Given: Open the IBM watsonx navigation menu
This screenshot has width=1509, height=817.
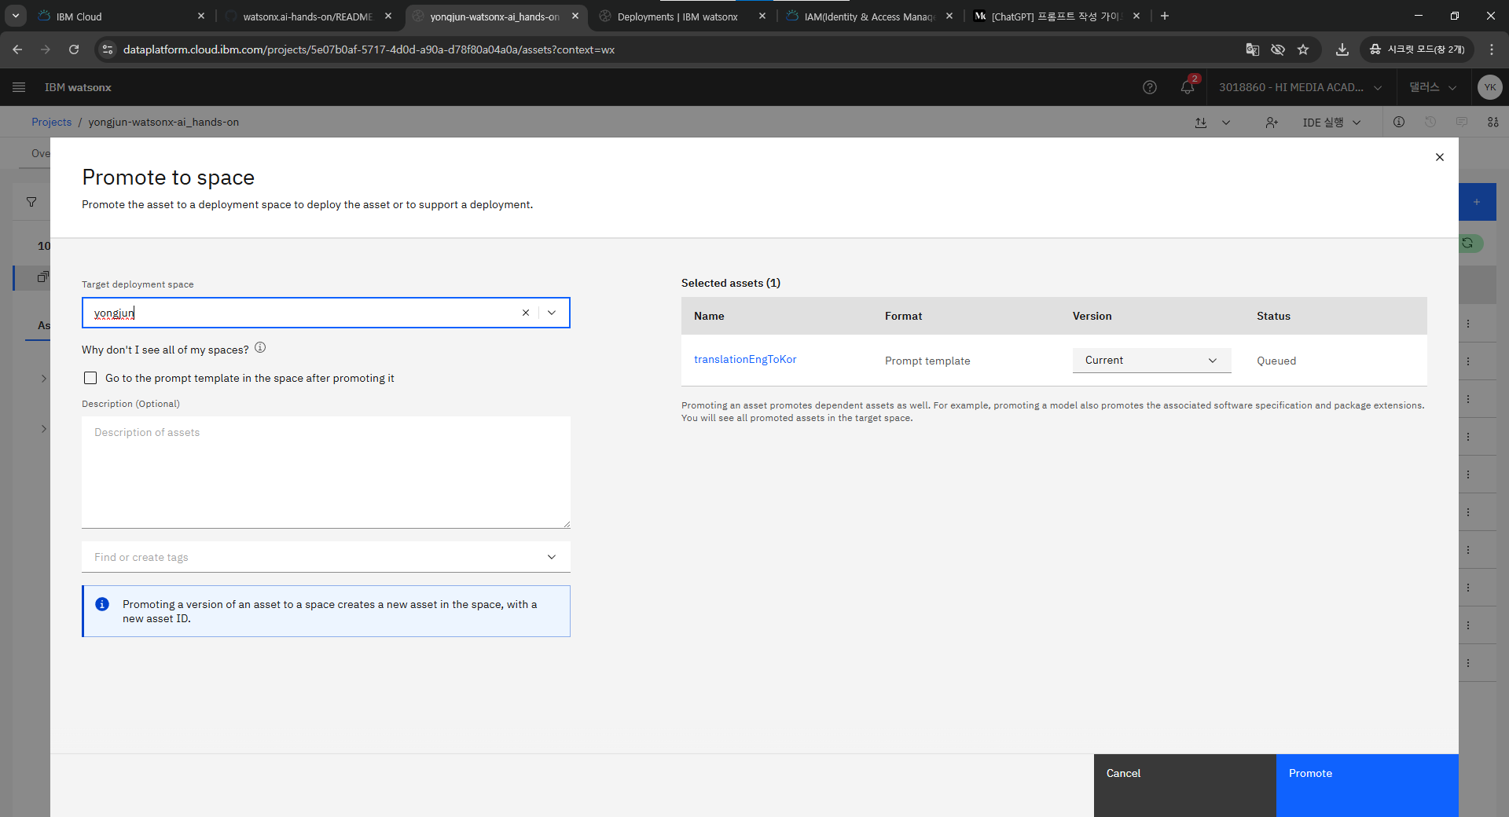Looking at the screenshot, I should pyautogui.click(x=19, y=87).
